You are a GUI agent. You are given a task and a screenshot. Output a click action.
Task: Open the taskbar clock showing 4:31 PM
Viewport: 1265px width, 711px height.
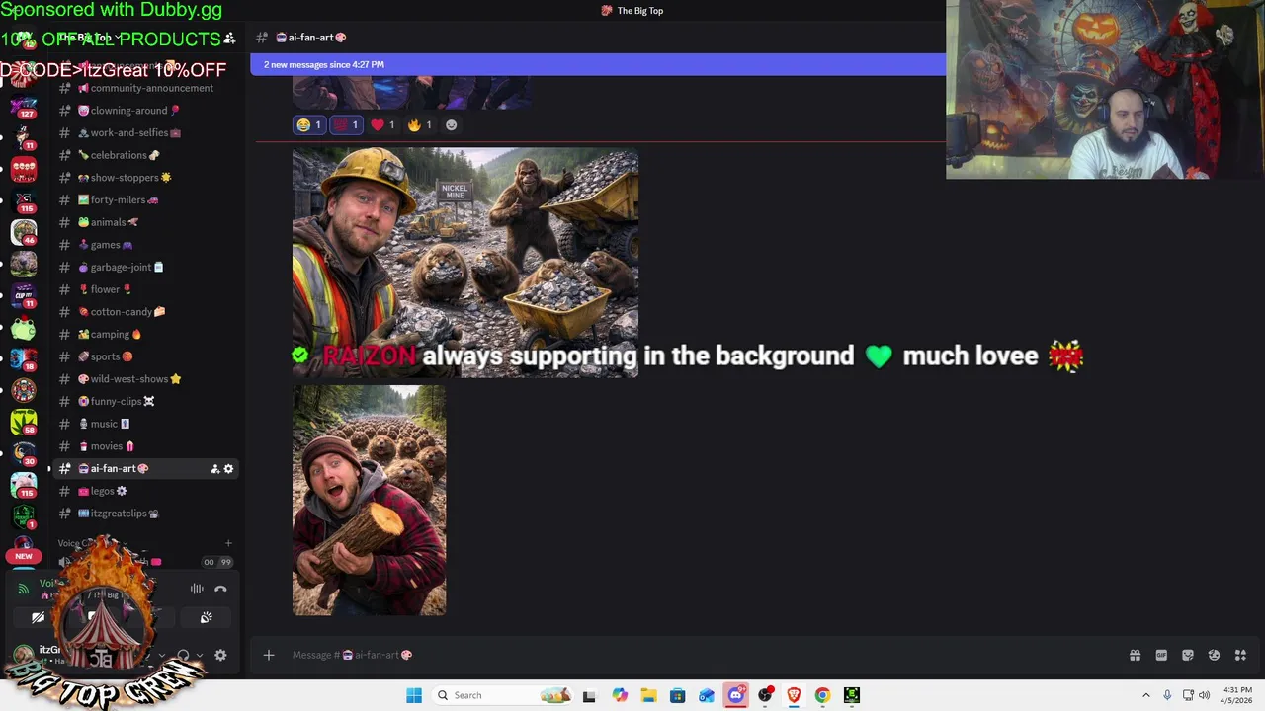click(x=1237, y=695)
